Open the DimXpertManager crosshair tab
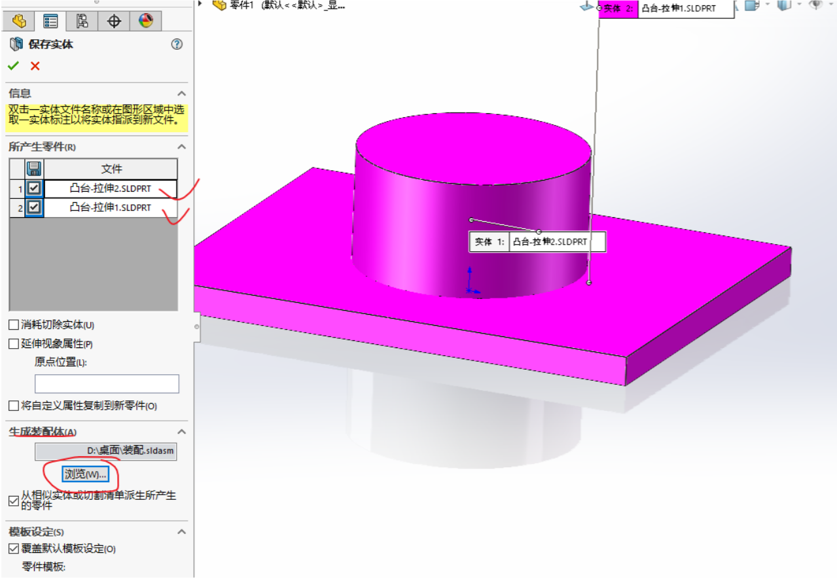837x581 pixels. pyautogui.click(x=114, y=21)
